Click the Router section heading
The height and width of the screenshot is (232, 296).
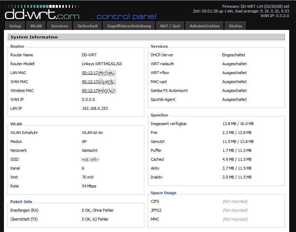pos(17,46)
